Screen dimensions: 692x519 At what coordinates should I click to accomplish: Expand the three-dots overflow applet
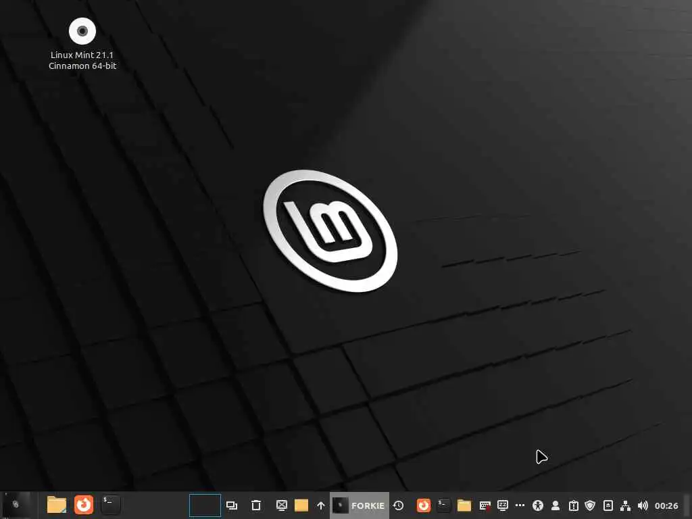point(520,505)
